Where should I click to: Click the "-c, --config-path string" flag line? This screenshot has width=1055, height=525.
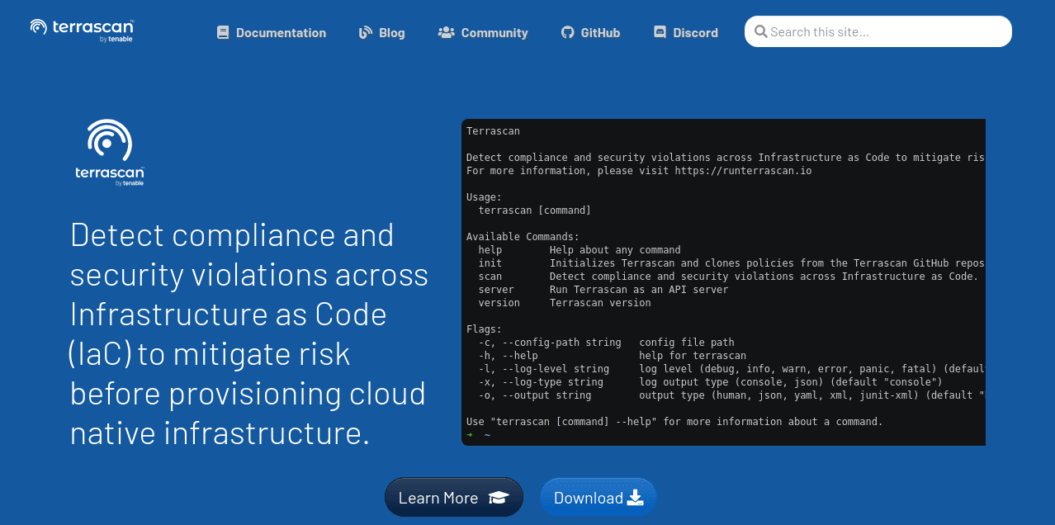click(606, 343)
